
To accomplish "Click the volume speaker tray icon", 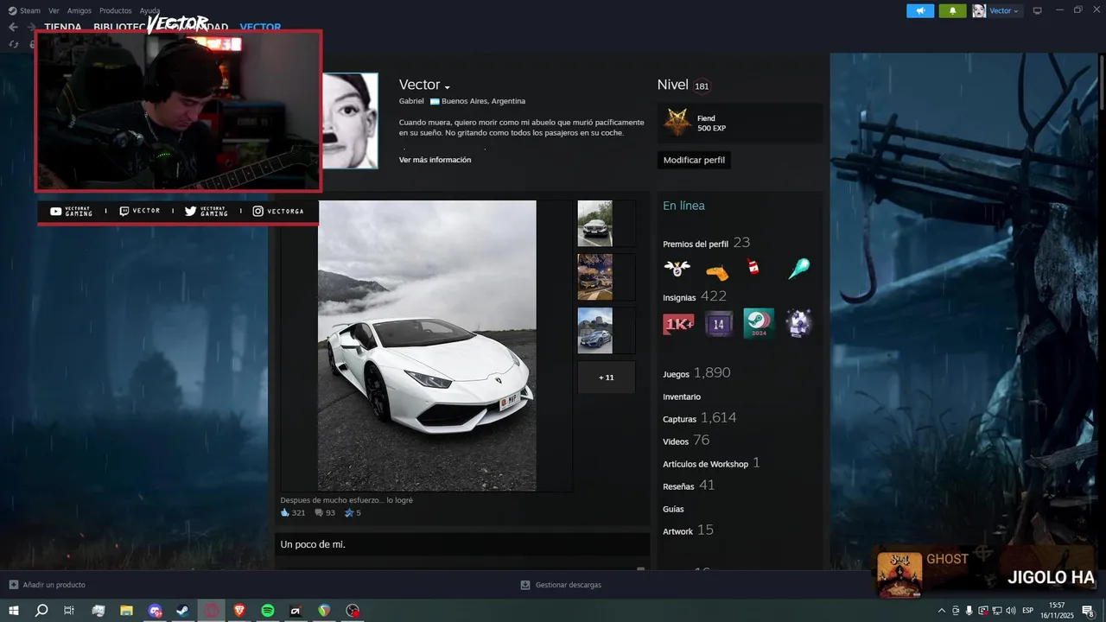I will coord(1010,611).
